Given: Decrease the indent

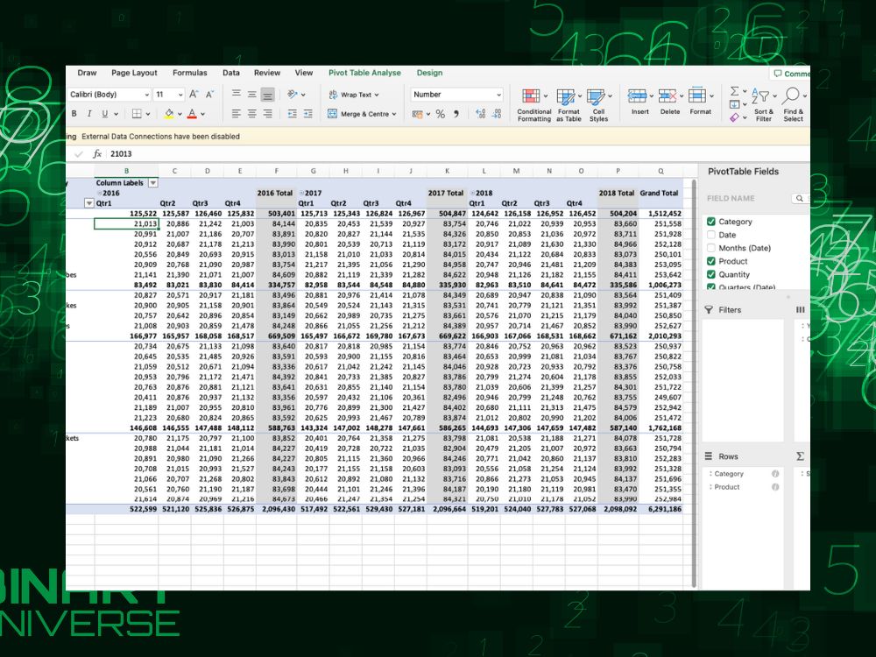Looking at the screenshot, I should pyautogui.click(x=293, y=113).
